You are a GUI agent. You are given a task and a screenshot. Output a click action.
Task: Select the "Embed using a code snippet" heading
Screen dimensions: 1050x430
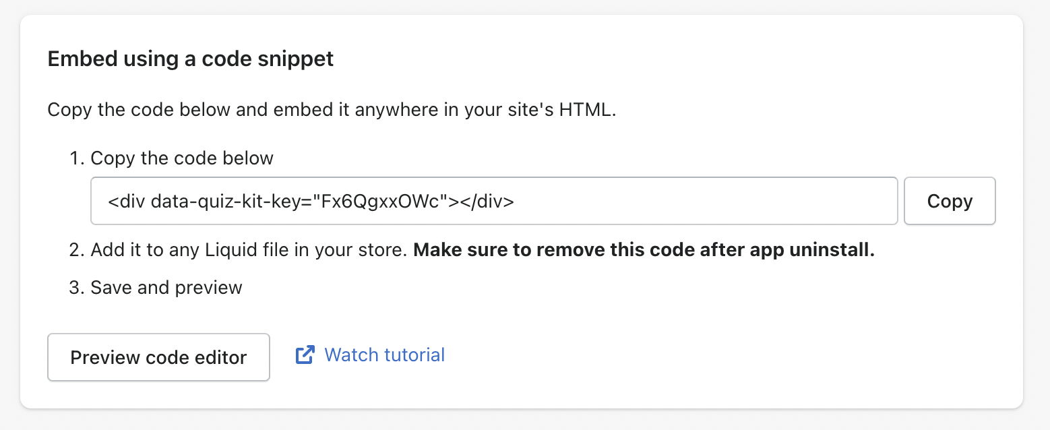point(191,59)
